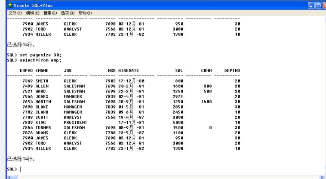The image size is (326, 179).
Task: Click the horizontal scrollbar thumb
Action: point(15,177)
